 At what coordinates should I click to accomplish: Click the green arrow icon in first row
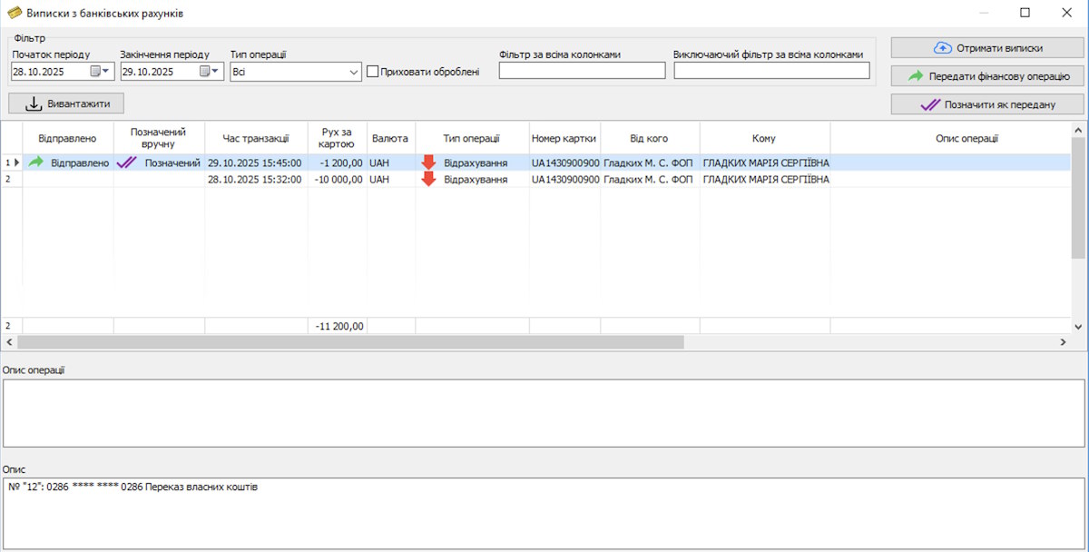point(36,163)
